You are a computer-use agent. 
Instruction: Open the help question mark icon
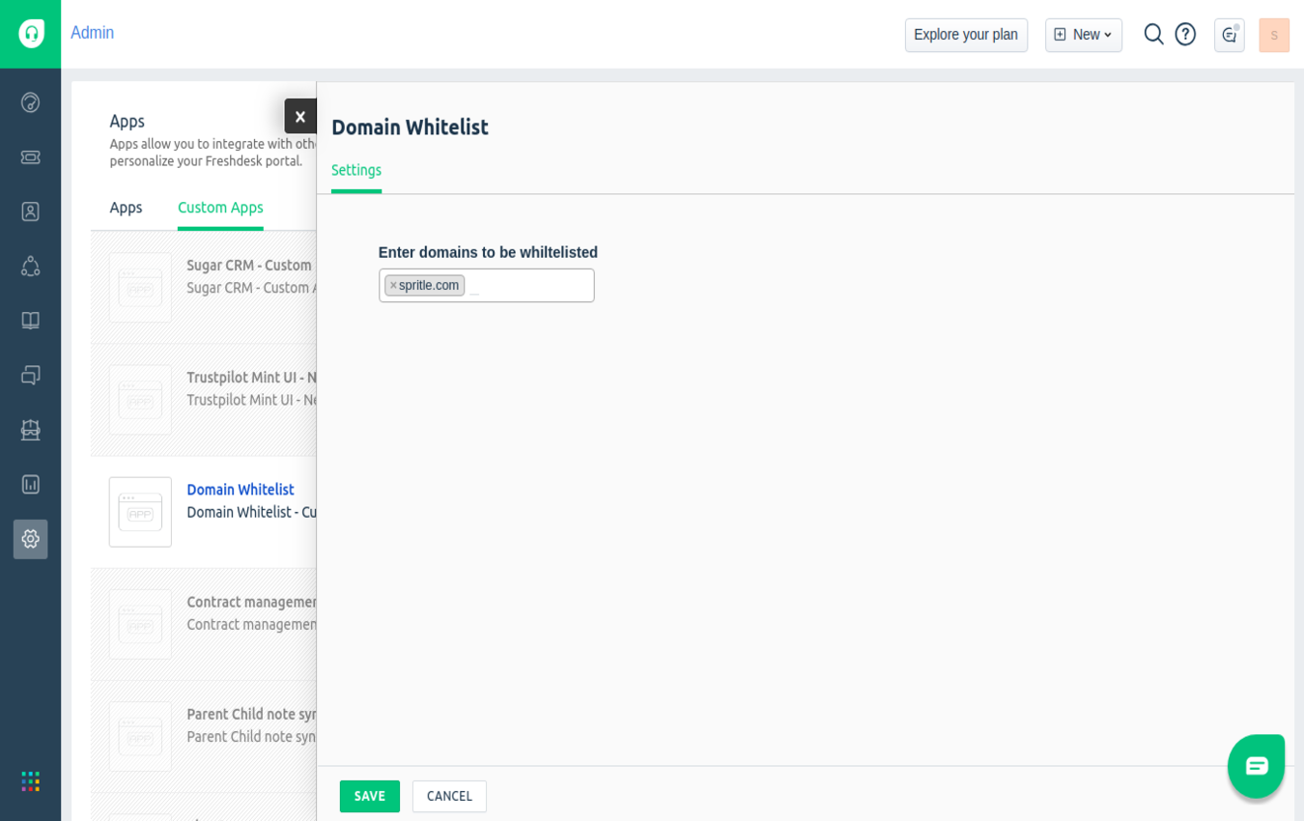pyautogui.click(x=1185, y=34)
